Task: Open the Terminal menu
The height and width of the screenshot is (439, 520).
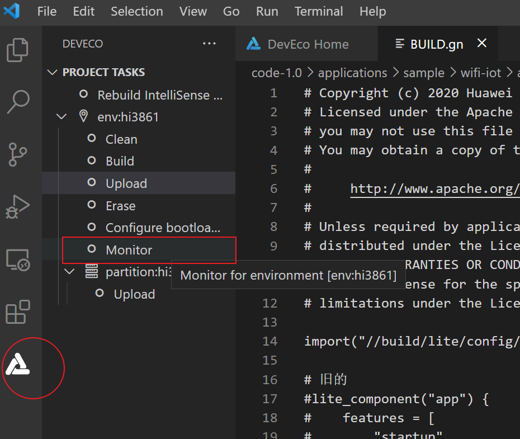Action: pos(319,11)
